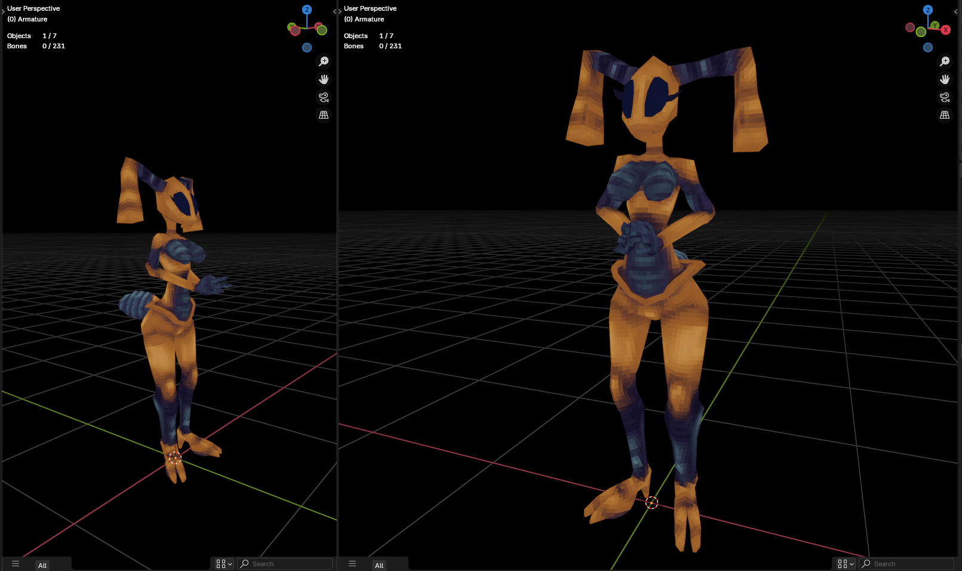The image size is (962, 571).
Task: Click the negative Y circle in right gizmo
Action: point(921,32)
